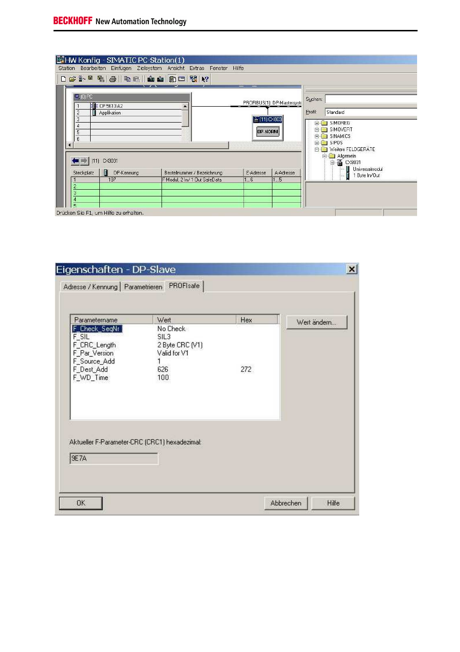Click the Suchen search input field
The width and height of the screenshot is (460, 652).
[371, 99]
